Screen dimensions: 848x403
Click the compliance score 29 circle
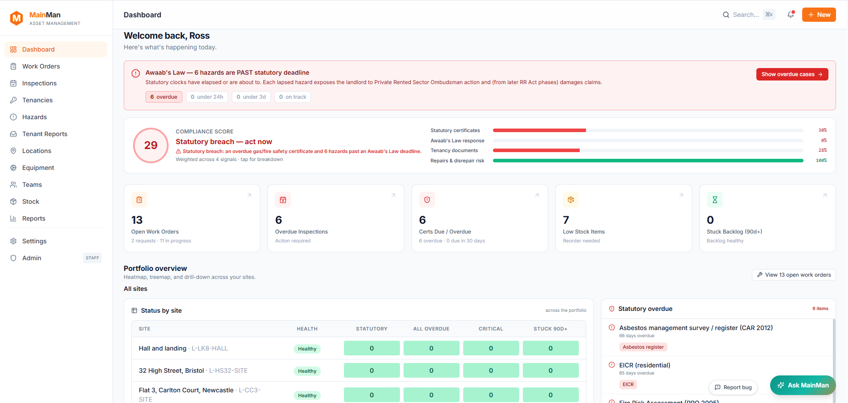[x=151, y=145]
